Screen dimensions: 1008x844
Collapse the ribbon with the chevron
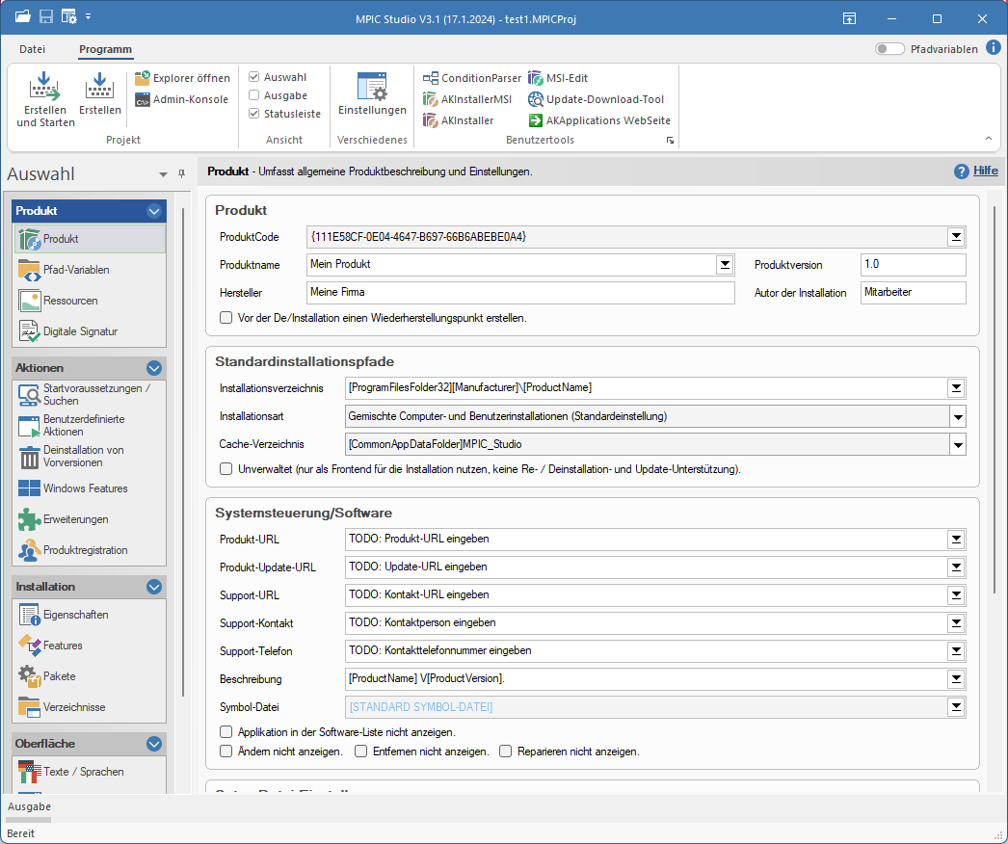[989, 138]
